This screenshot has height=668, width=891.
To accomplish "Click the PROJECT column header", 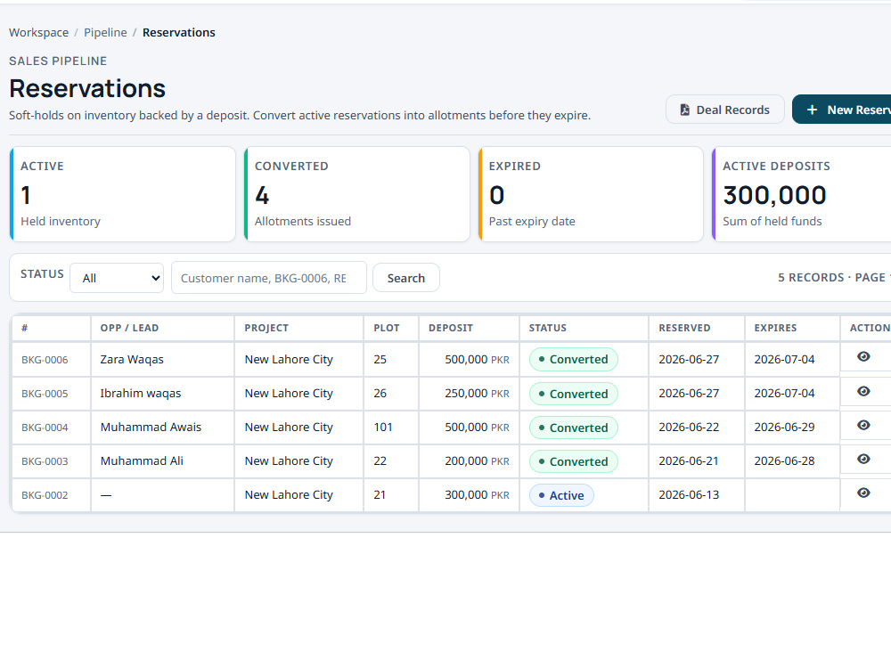I will coord(266,328).
